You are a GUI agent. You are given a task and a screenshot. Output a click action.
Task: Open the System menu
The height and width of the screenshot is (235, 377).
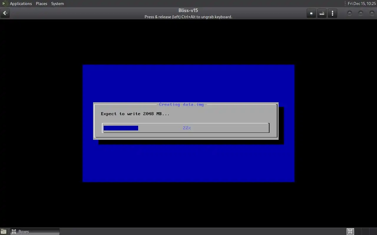click(x=57, y=4)
